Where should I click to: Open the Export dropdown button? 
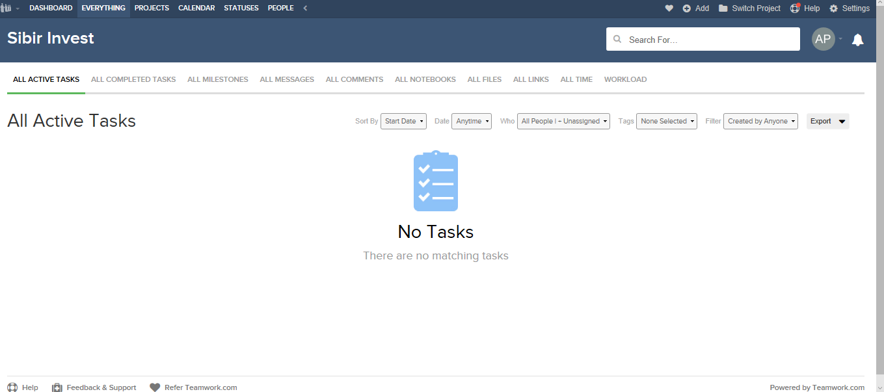pyautogui.click(x=827, y=121)
